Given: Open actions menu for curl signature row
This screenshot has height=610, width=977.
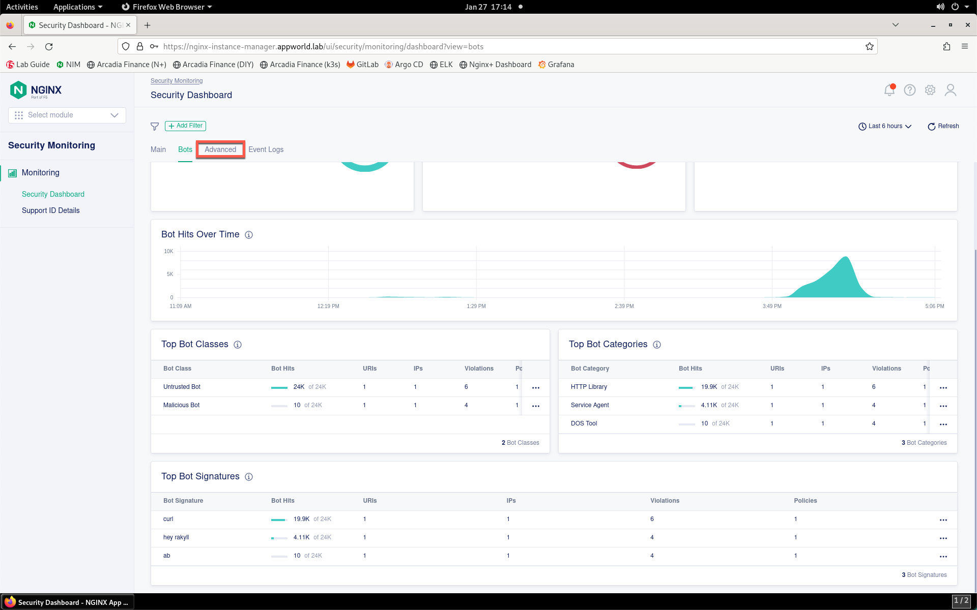Looking at the screenshot, I should coord(943,520).
